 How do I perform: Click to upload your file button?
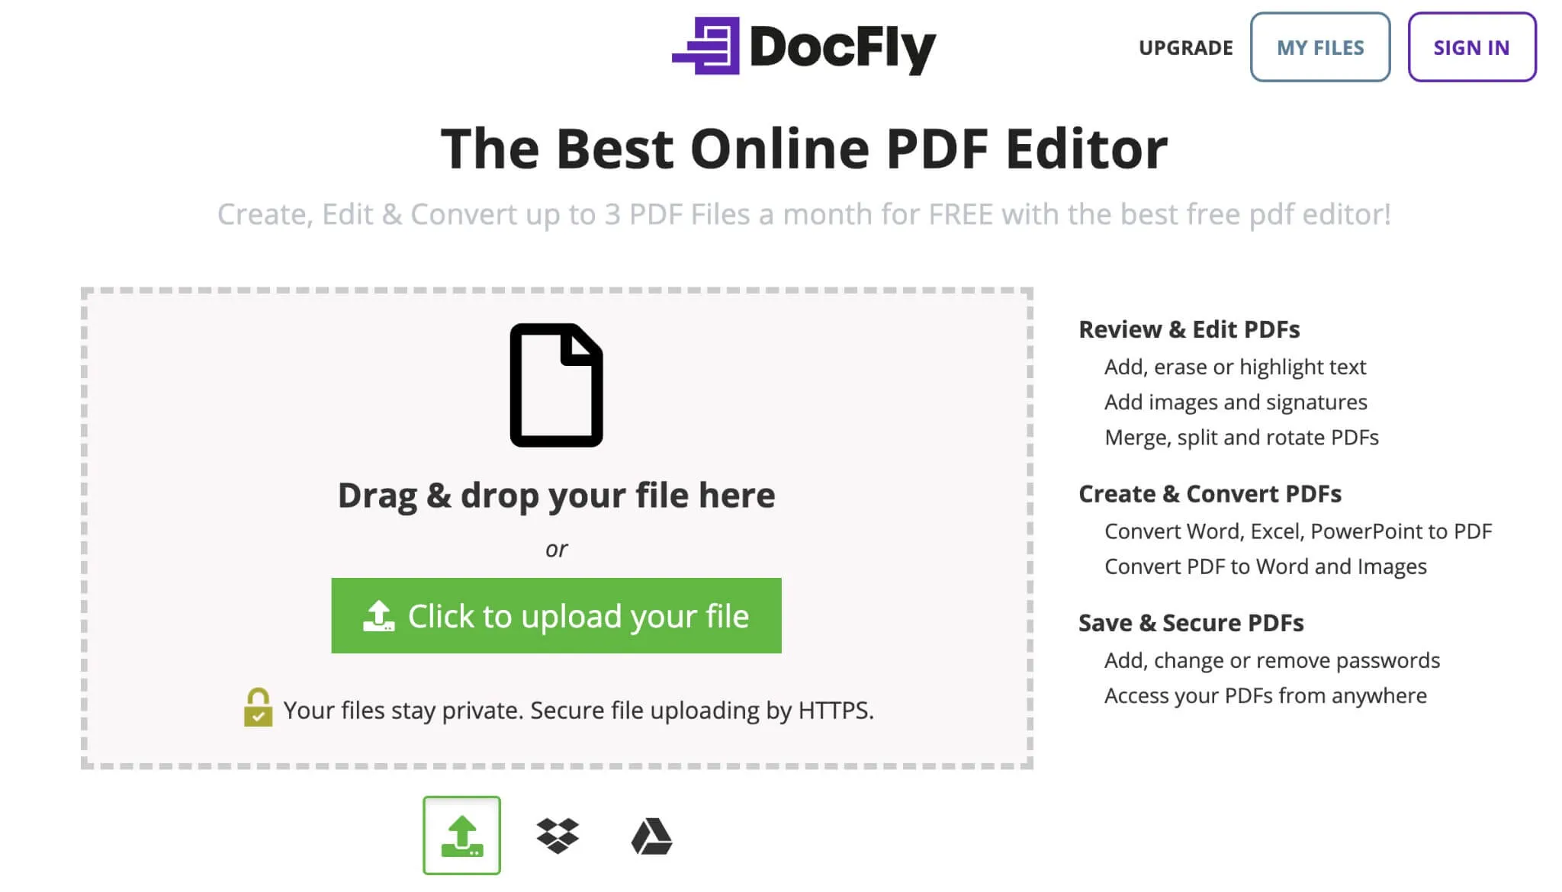click(x=556, y=615)
